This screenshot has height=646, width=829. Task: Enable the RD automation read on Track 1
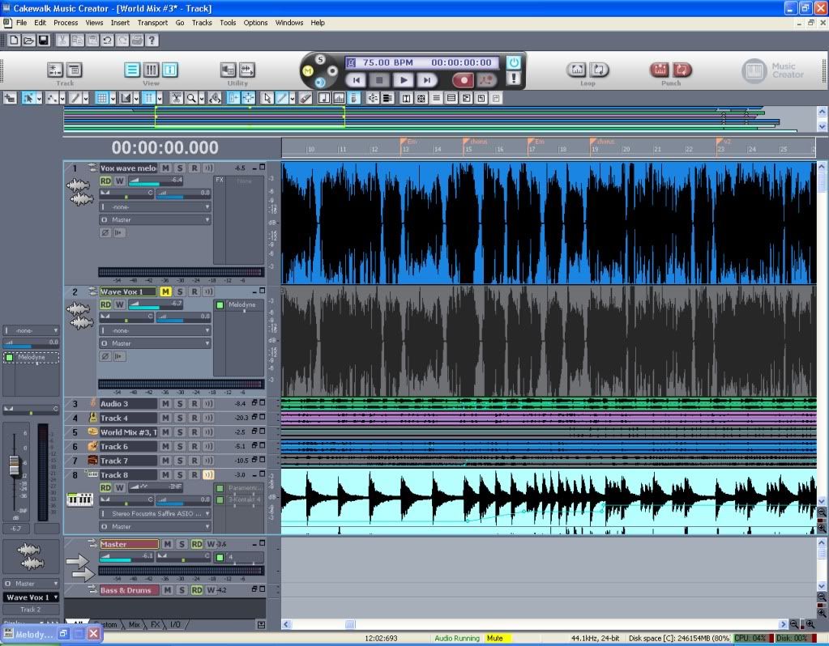click(x=106, y=181)
